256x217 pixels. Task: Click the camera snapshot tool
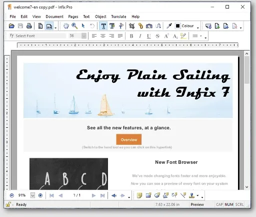pyautogui.click(x=149, y=26)
